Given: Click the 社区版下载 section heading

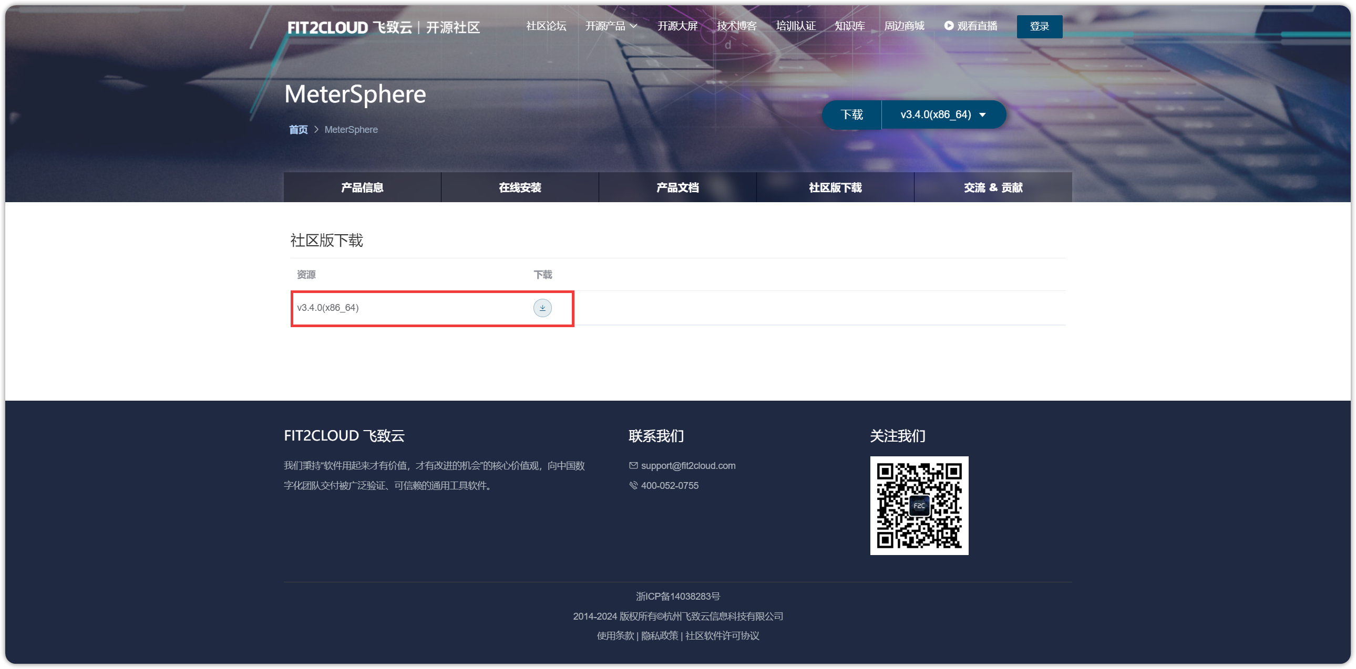Looking at the screenshot, I should [x=326, y=241].
